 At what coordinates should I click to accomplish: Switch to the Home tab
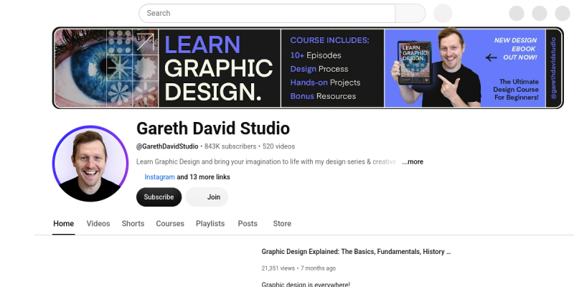(64, 224)
